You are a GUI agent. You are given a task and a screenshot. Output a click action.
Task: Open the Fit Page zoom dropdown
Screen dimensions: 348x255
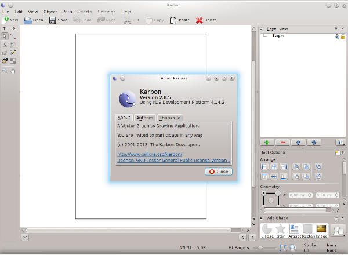[239, 247]
